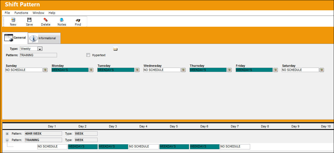Open the Sunday schedule lookup button

[45, 70]
